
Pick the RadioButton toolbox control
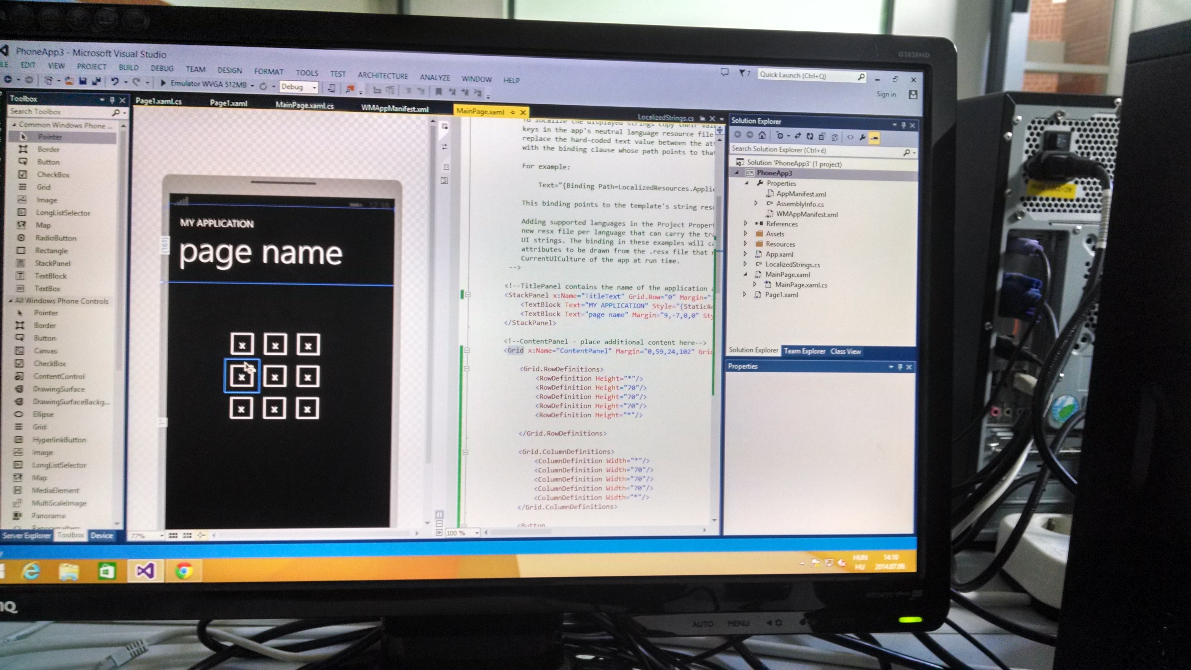tap(55, 238)
